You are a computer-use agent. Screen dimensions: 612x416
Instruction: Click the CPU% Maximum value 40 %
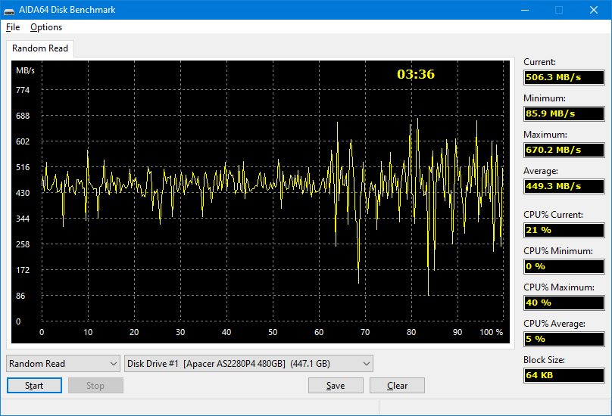click(x=564, y=303)
